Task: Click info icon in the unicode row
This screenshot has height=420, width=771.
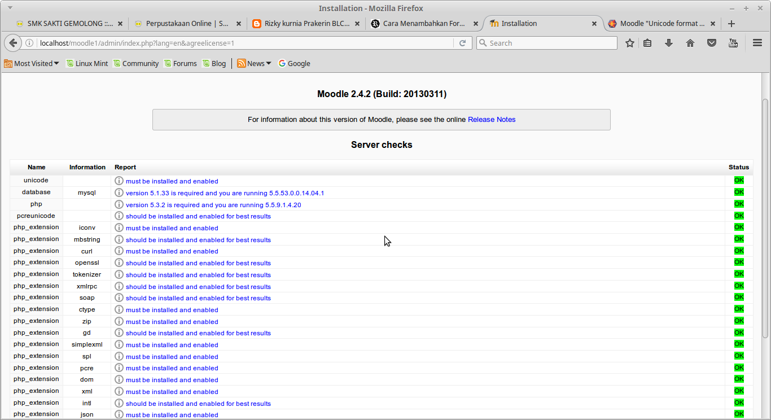Action: [x=119, y=181]
